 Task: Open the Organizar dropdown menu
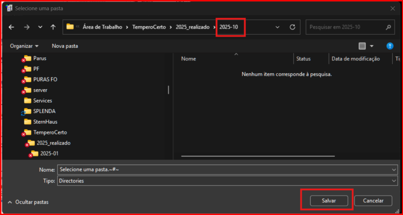pyautogui.click(x=24, y=46)
